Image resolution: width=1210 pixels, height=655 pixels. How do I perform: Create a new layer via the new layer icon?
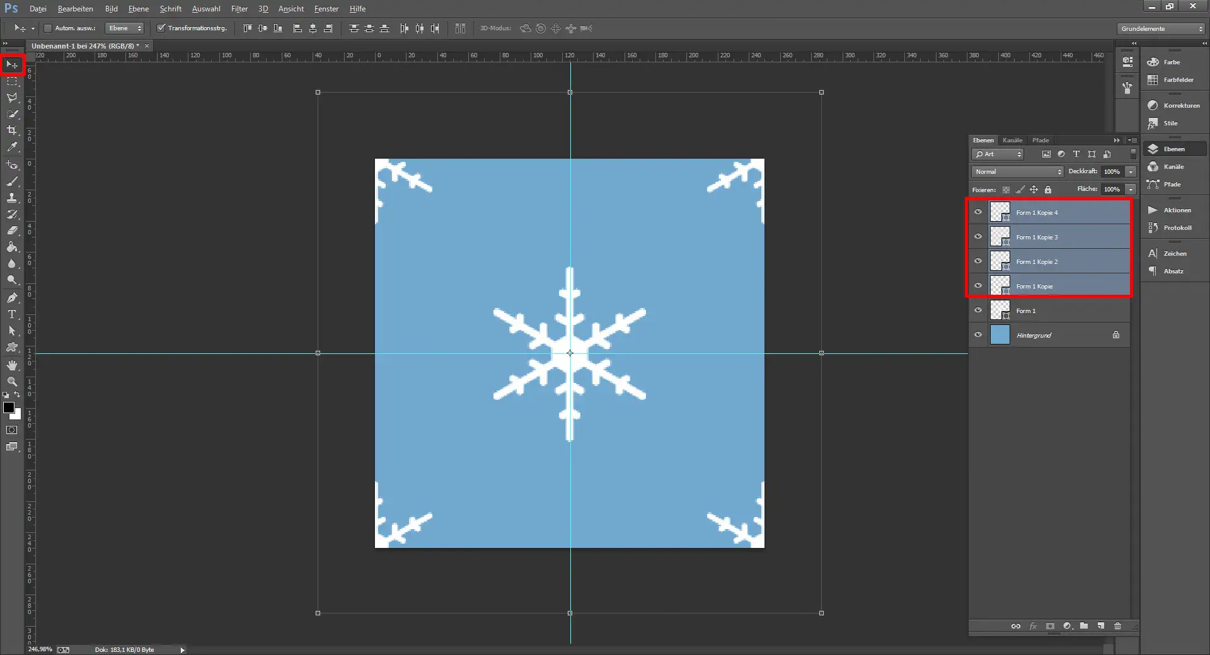(1101, 626)
